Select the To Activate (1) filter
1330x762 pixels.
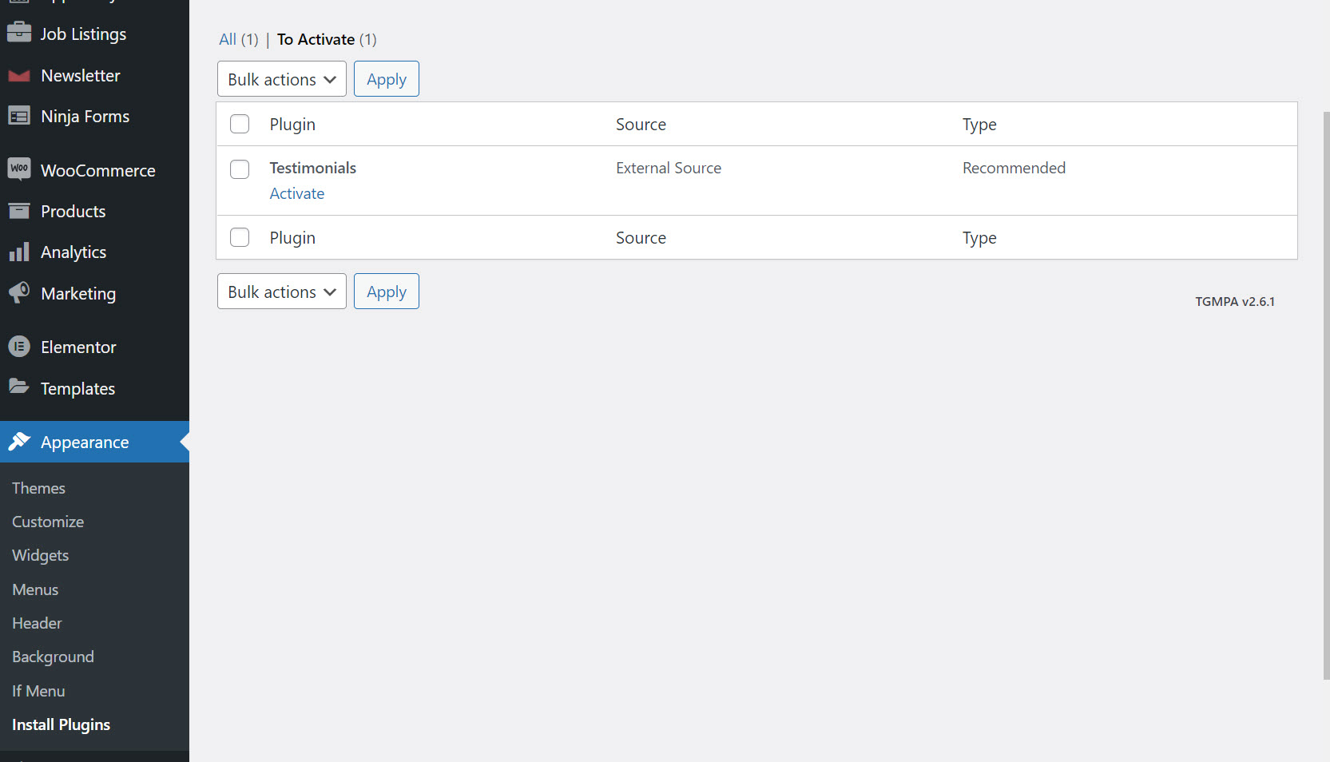327,39
